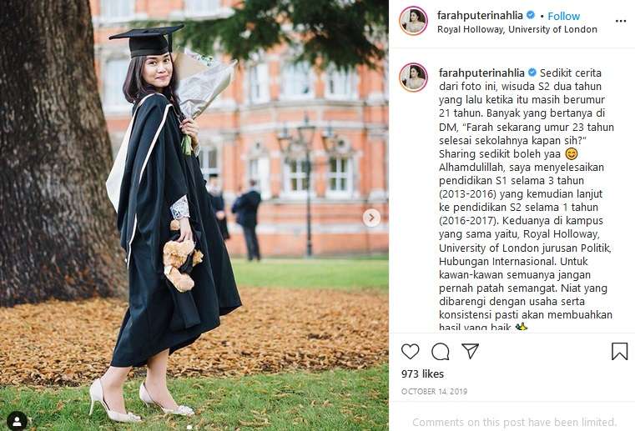635x431 pixels.
Task: Click the smiley emoji in the caption
Action: pyautogui.click(x=572, y=154)
